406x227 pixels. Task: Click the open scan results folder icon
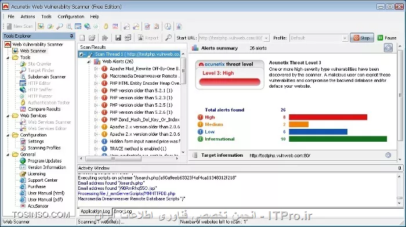[92, 38]
